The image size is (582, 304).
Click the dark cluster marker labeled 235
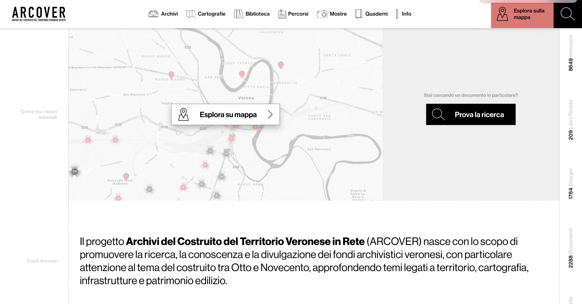click(x=74, y=171)
